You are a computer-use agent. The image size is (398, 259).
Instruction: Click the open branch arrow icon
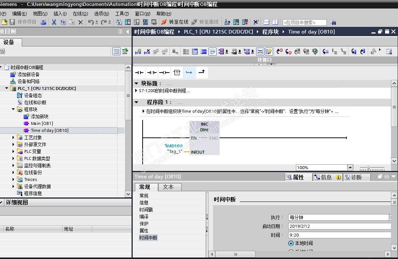[x=189, y=73]
